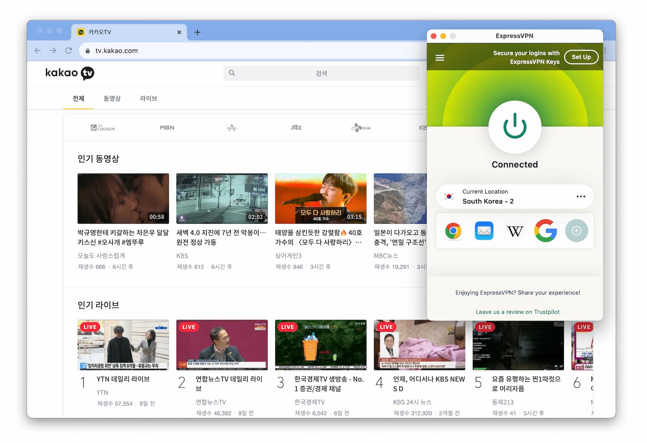Open the Google shortcut
The height and width of the screenshot is (443, 647).
coord(546,231)
